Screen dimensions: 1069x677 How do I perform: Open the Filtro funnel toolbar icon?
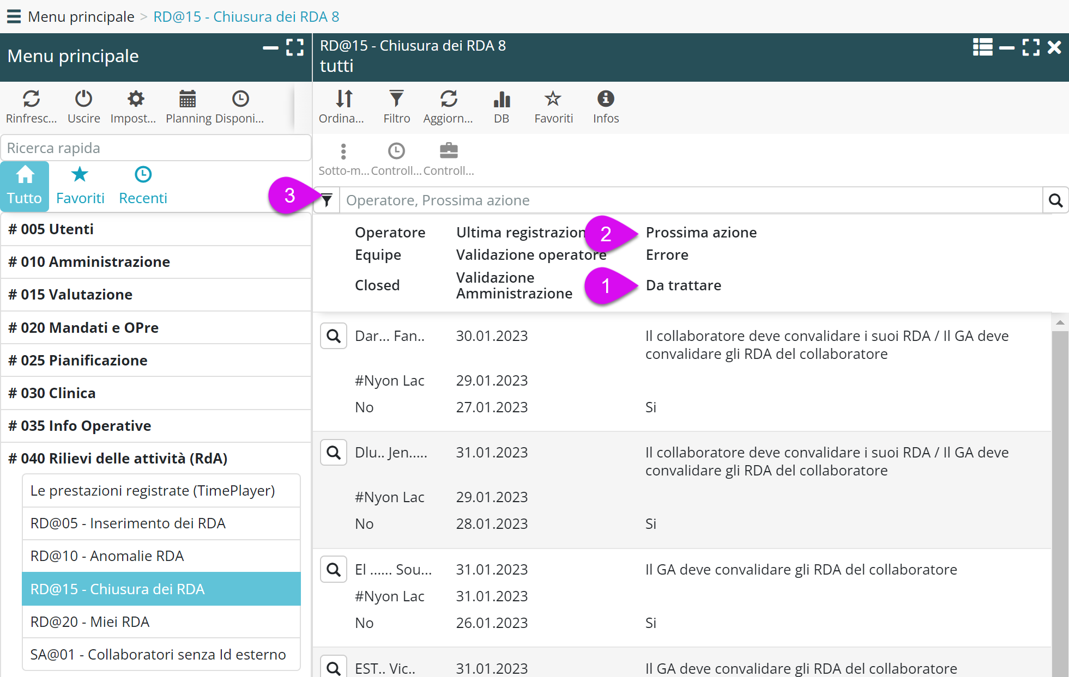(x=396, y=99)
